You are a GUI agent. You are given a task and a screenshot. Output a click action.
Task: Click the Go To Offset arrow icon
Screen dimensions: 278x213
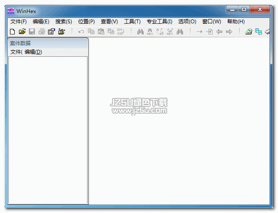(200, 32)
